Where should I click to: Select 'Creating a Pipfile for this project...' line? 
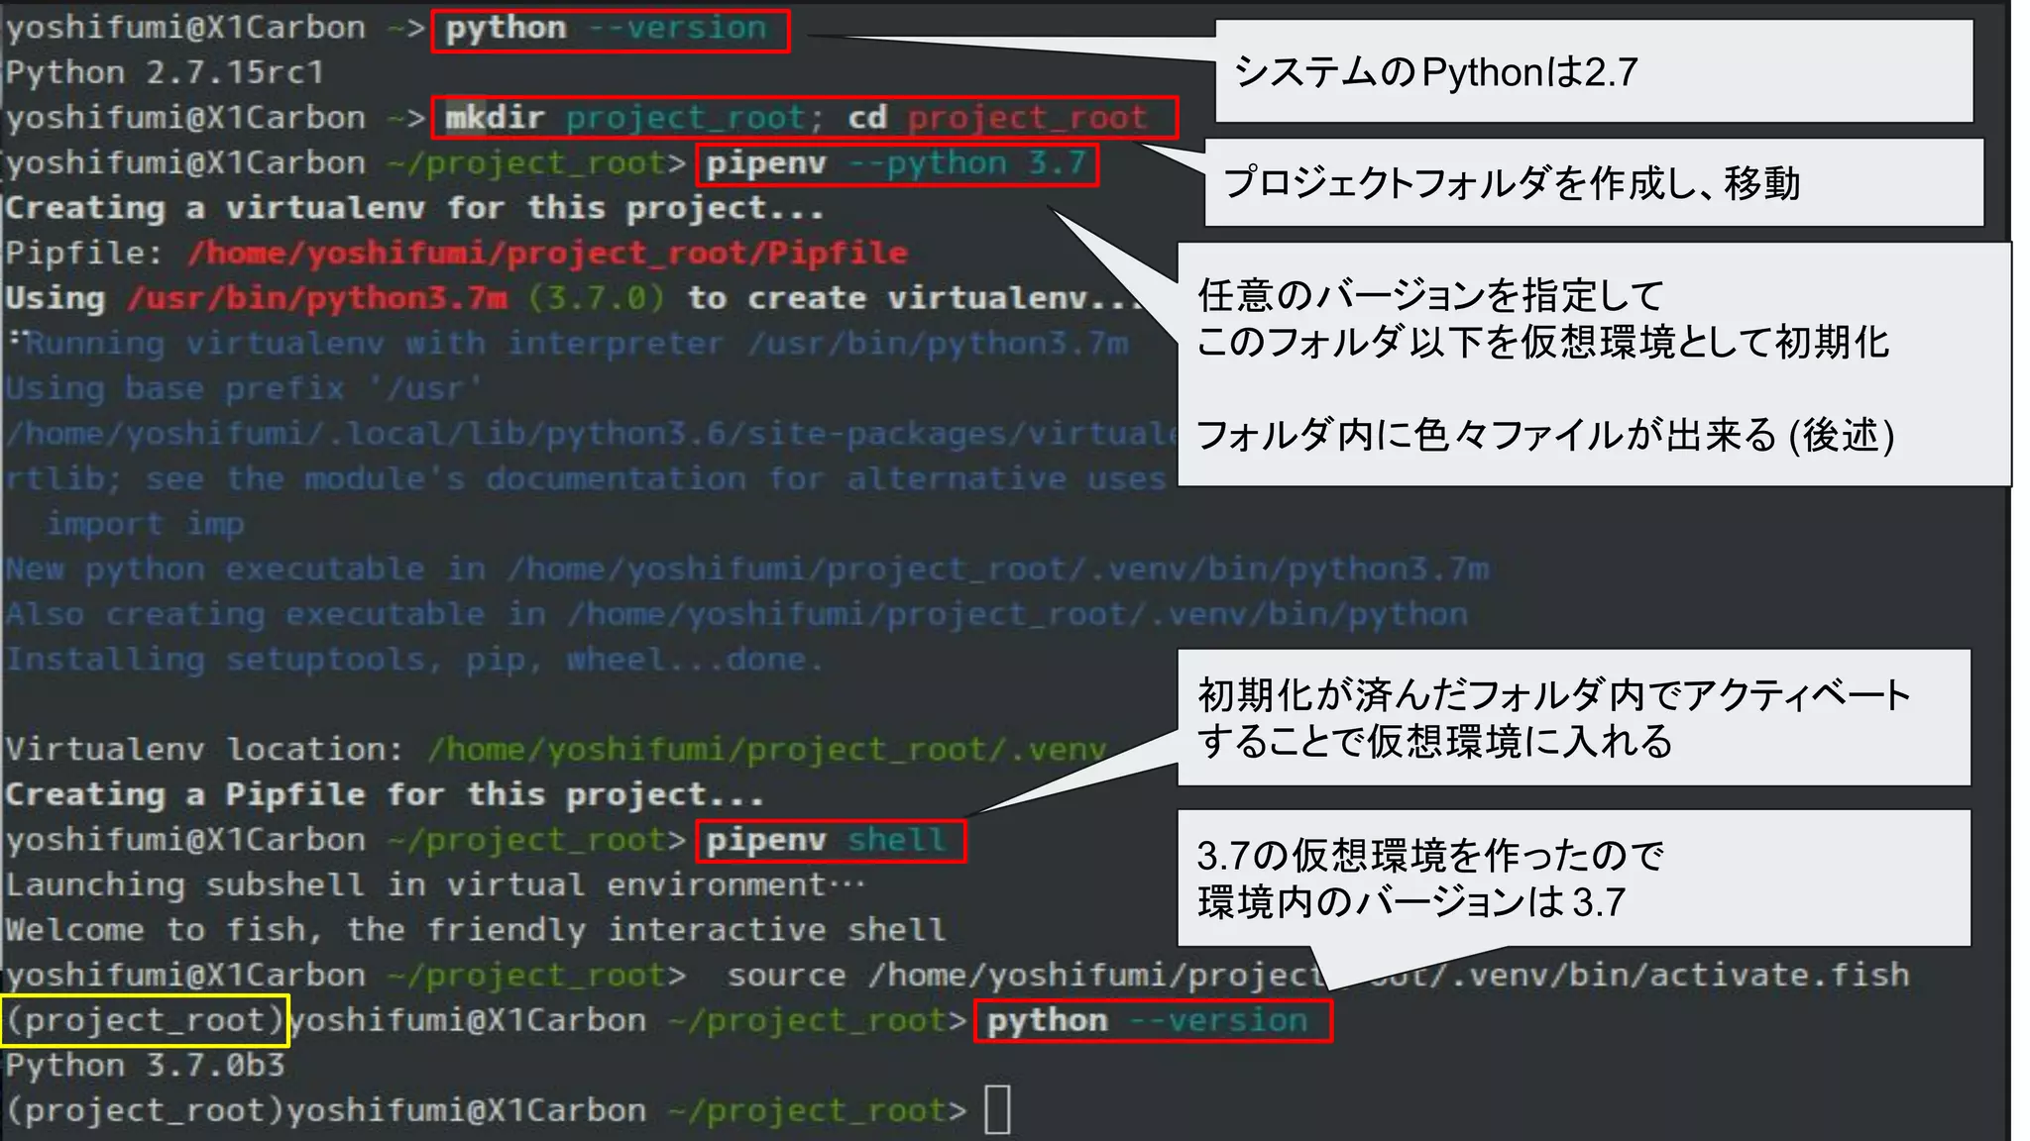click(385, 795)
